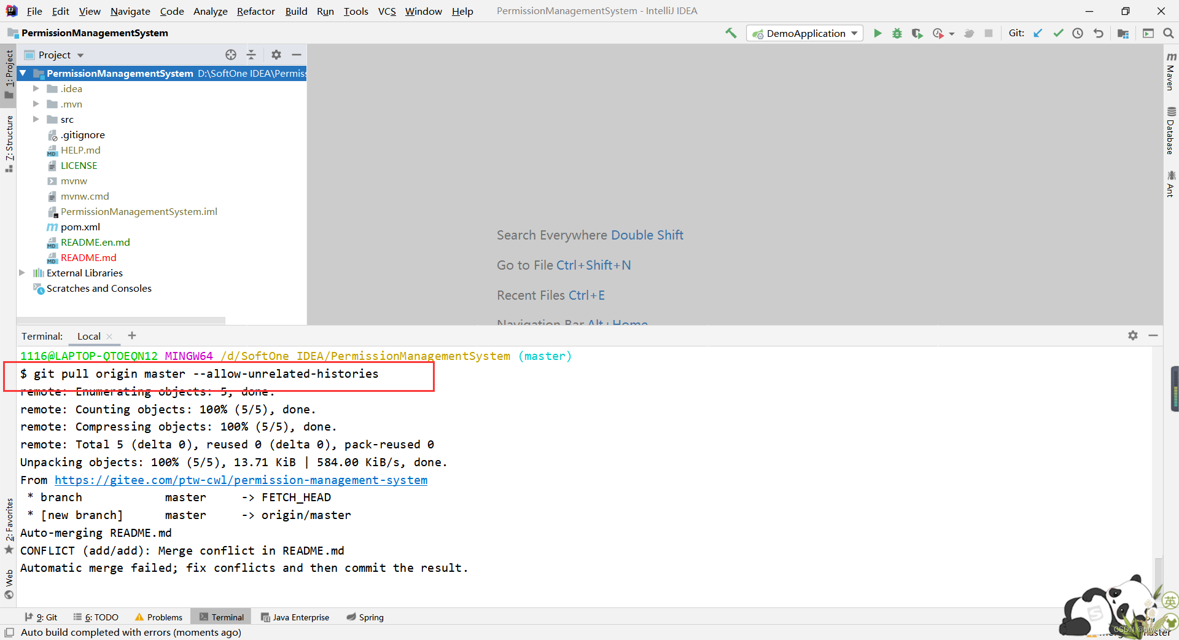Debug DemoApplication using the bug icon
The height and width of the screenshot is (640, 1179).
[897, 33]
